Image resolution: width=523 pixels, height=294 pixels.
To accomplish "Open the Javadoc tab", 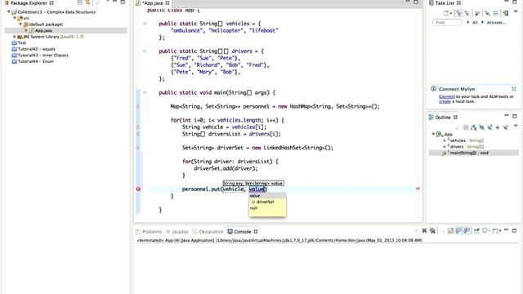I will (x=177, y=232).
